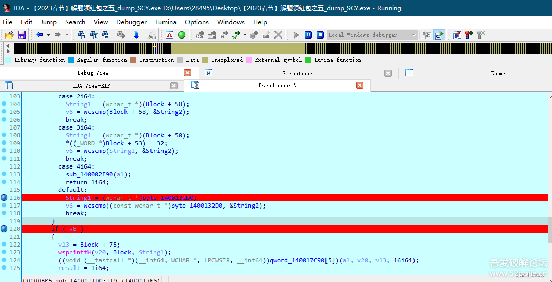This screenshot has height=282, width=552.
Task: Set a breakpoint on the line 104 dot
Action: pyautogui.click(x=4, y=104)
